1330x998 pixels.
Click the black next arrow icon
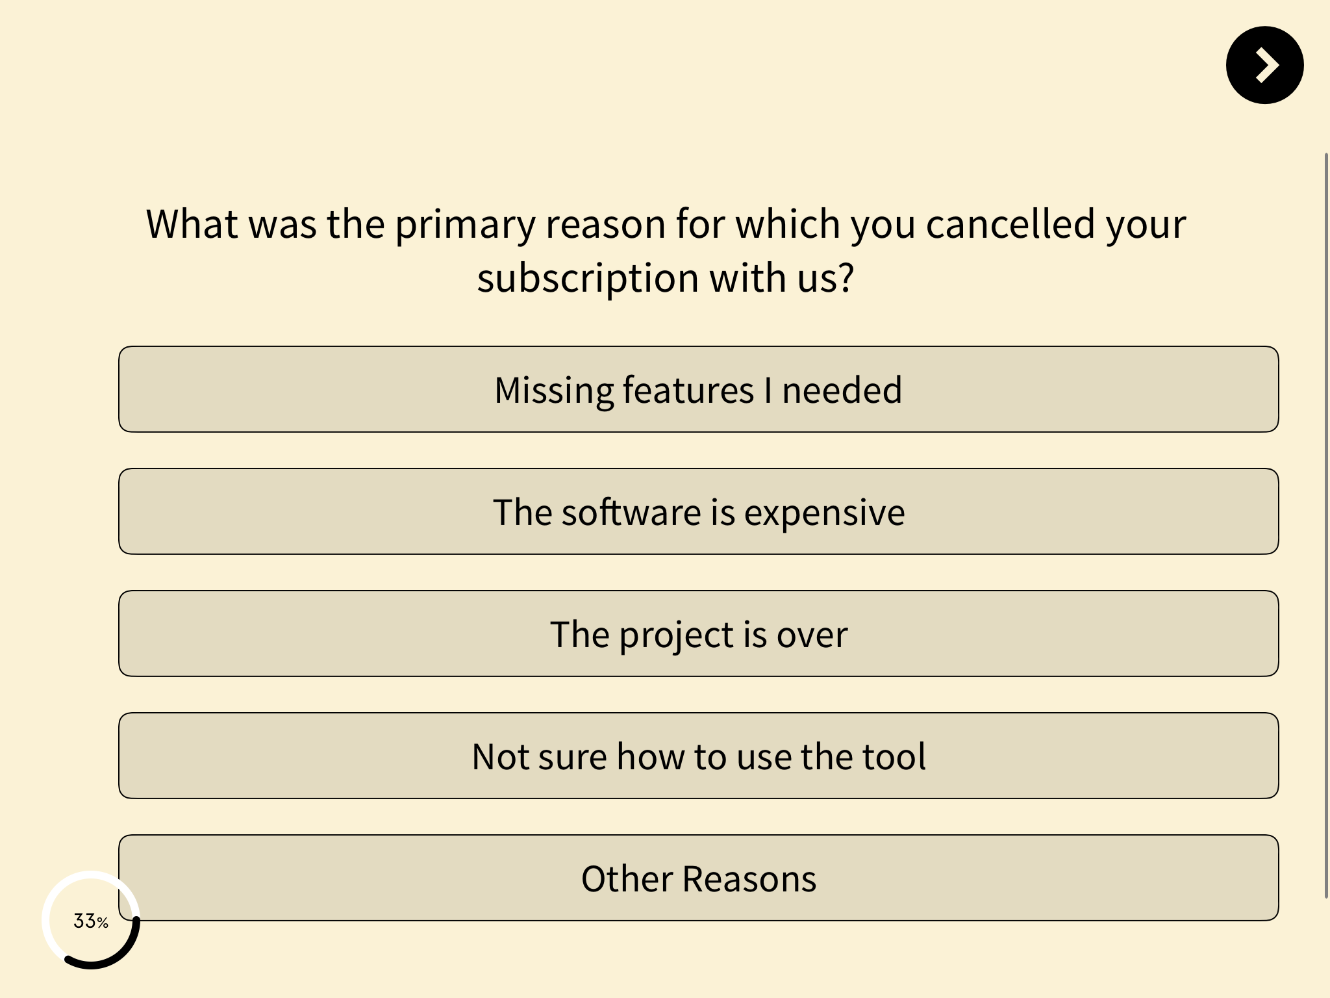click(x=1264, y=65)
